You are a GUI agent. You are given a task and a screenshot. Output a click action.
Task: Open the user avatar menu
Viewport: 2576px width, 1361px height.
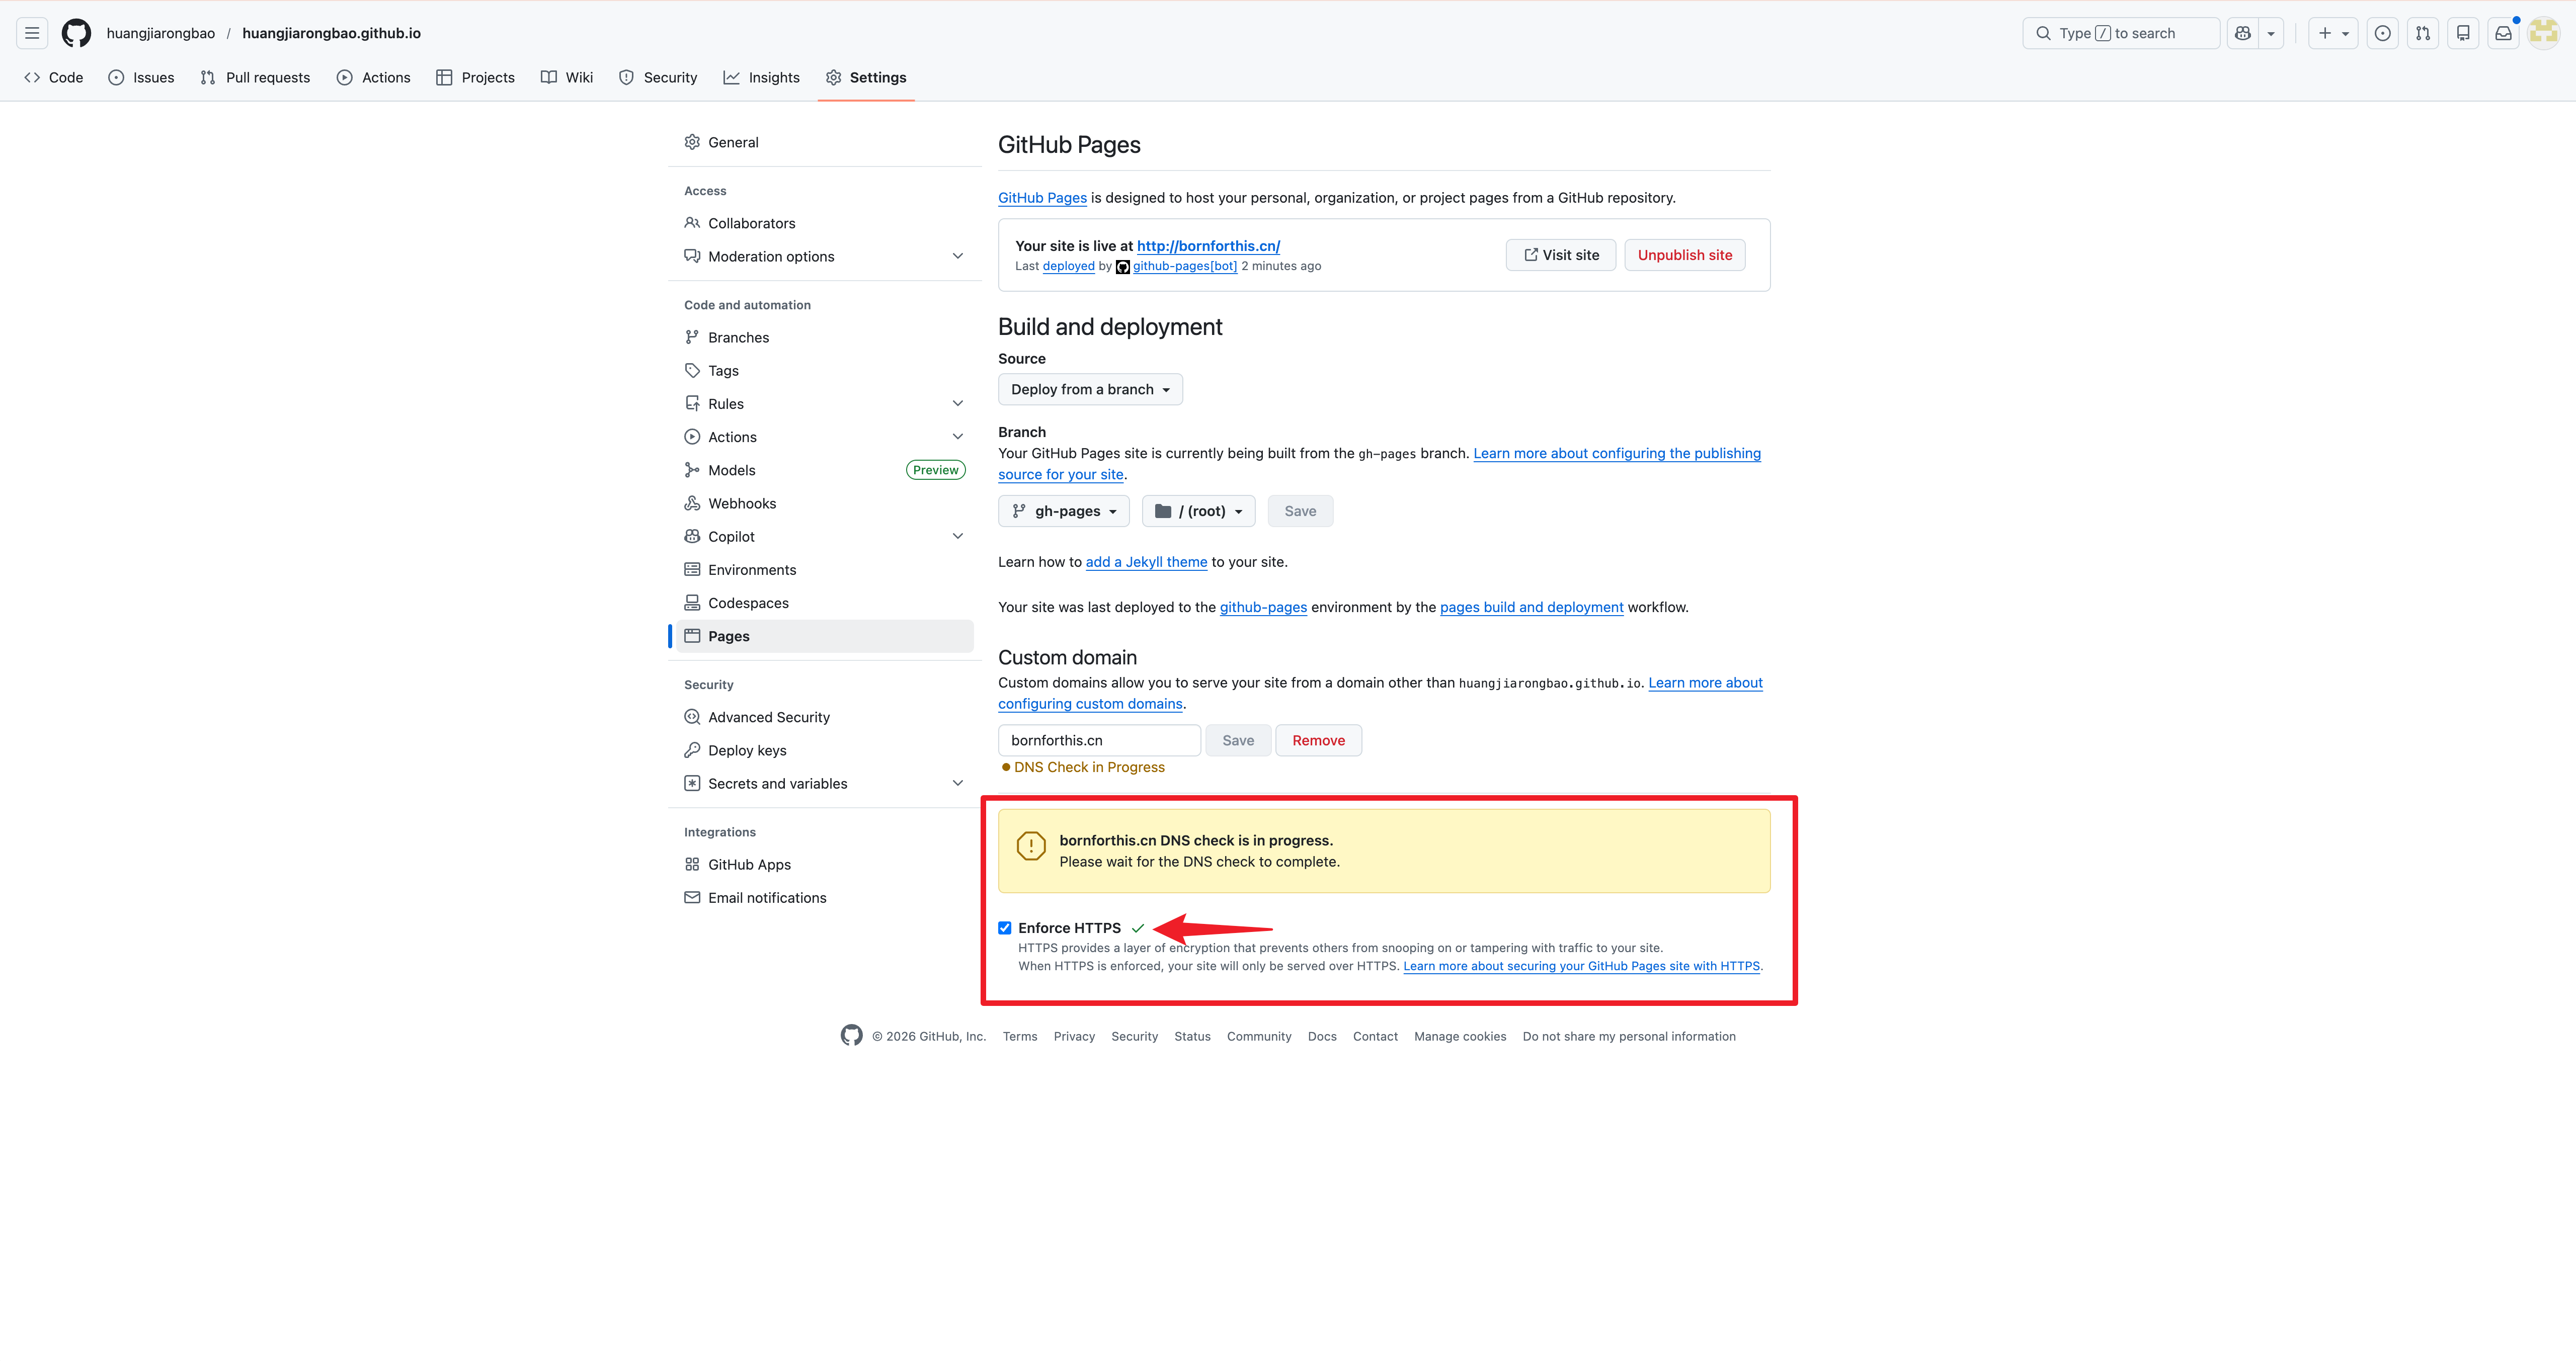[2543, 33]
